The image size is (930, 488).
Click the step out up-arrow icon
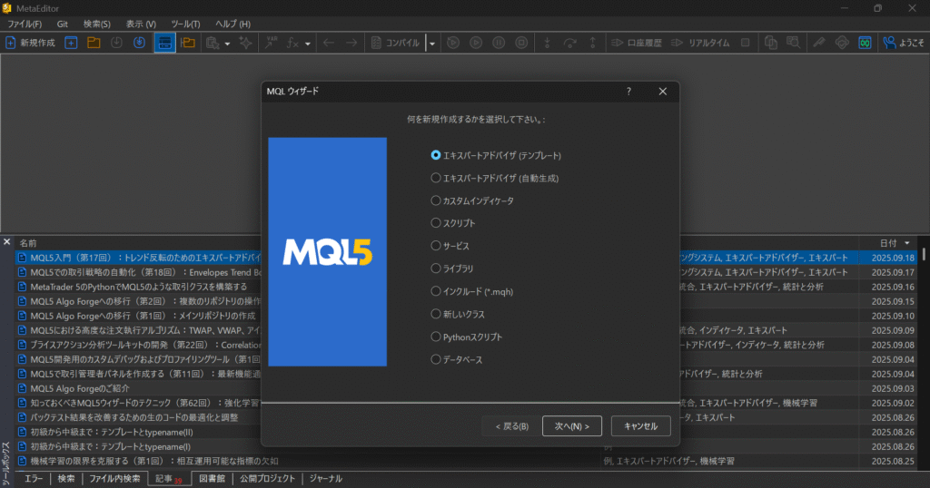[x=592, y=43]
